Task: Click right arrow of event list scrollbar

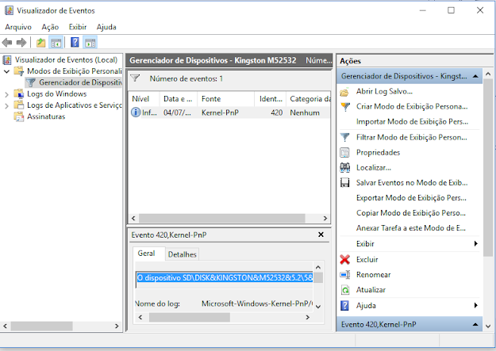Action: pyautogui.click(x=325, y=219)
